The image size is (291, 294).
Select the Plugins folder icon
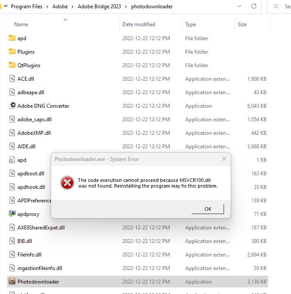(x=12, y=51)
